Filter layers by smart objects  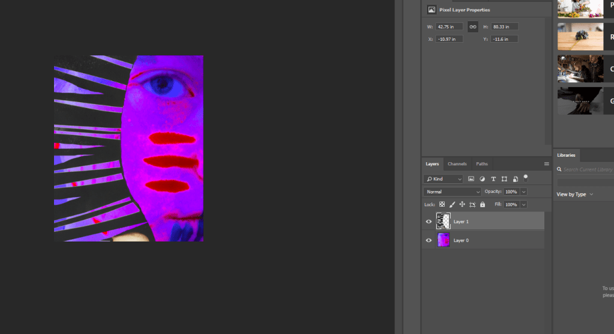[516, 179]
